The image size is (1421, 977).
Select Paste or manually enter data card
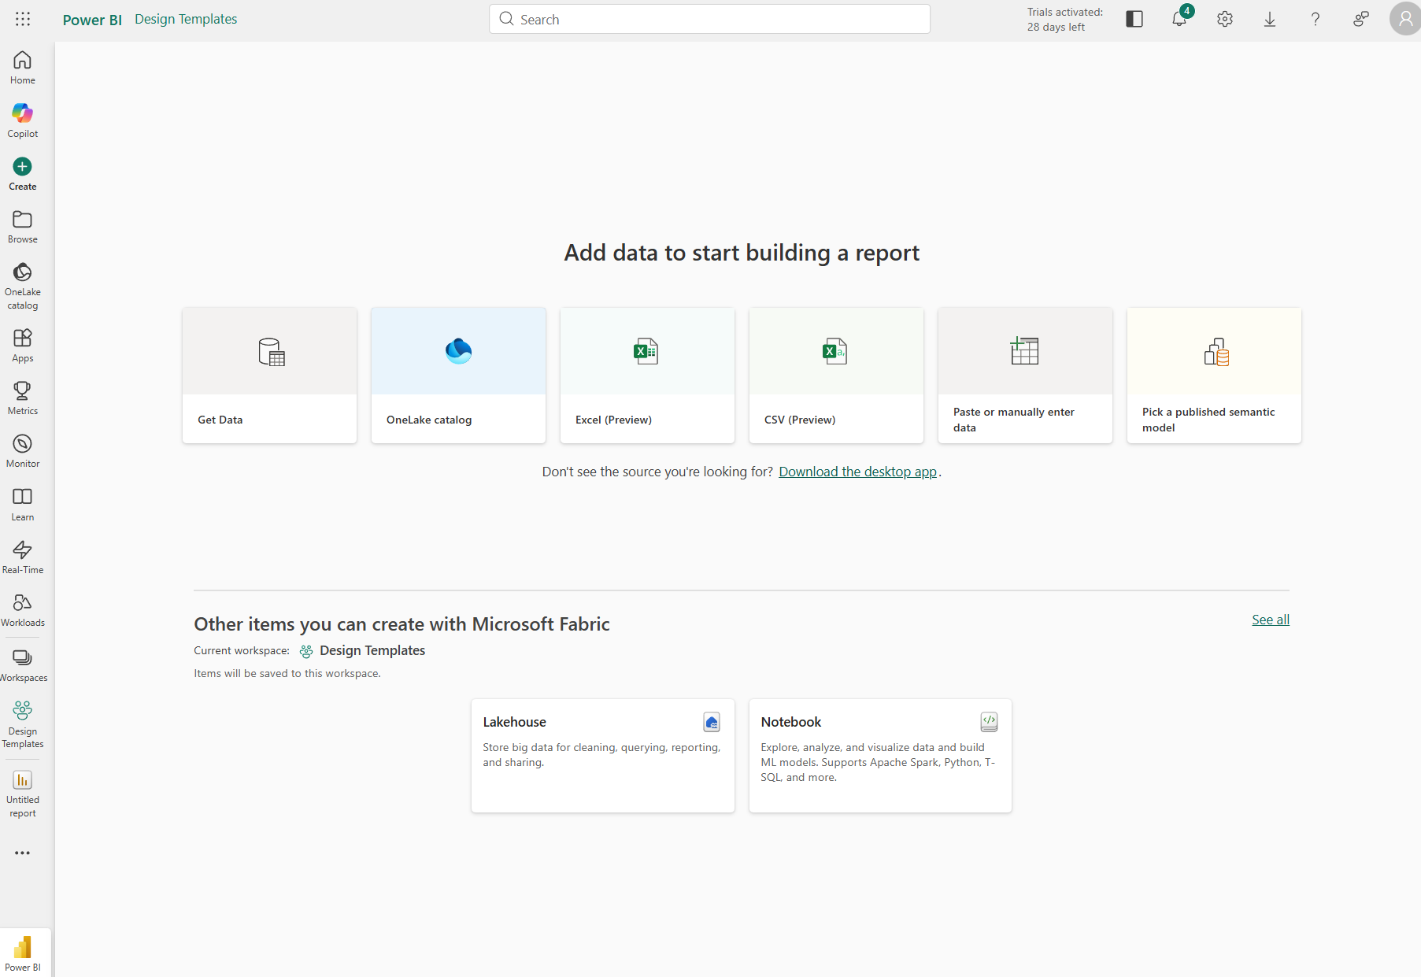coord(1025,376)
